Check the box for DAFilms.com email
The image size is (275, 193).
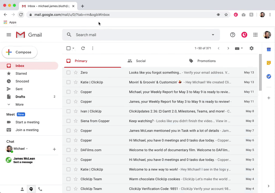[68, 150]
